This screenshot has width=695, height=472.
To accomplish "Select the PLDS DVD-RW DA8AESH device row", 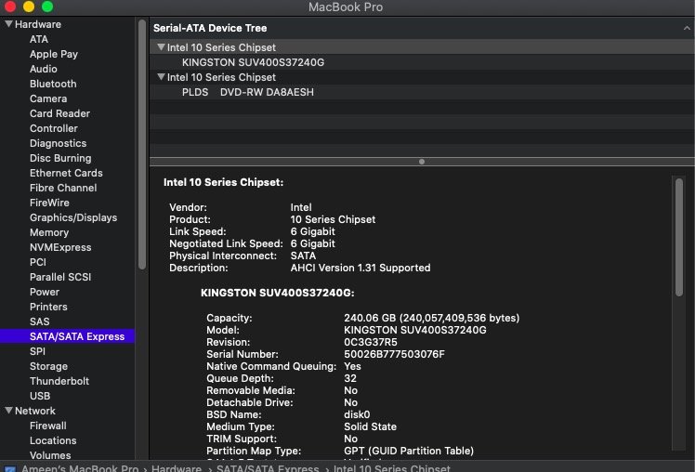I will [x=422, y=92].
